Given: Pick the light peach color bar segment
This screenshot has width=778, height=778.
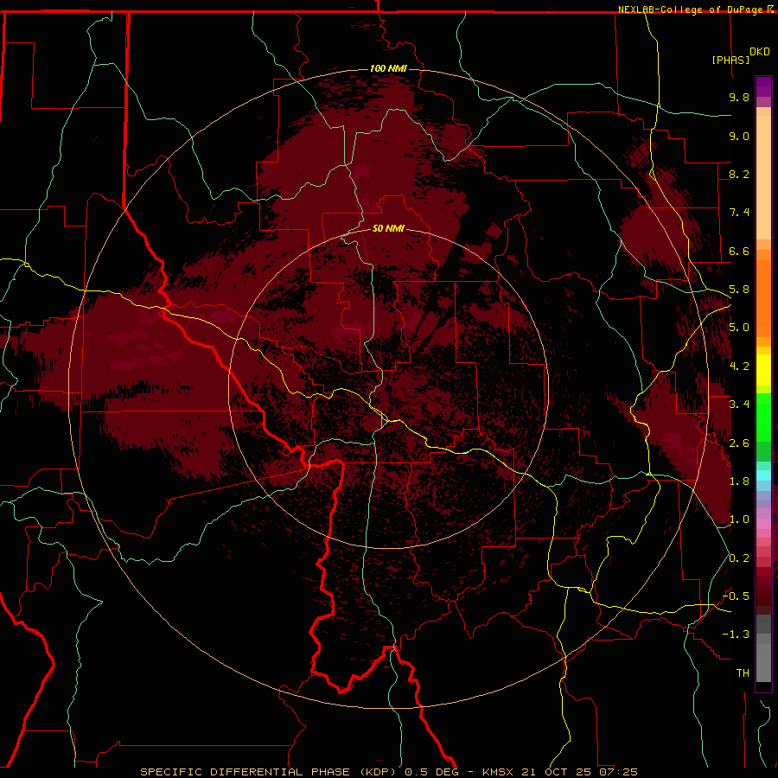Looking at the screenshot, I should (x=763, y=177).
